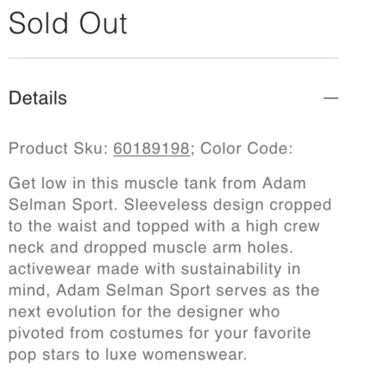Select the Details section header
The image size is (376, 376).
[37, 97]
